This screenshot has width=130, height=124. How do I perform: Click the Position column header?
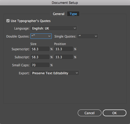[x=60, y=44]
